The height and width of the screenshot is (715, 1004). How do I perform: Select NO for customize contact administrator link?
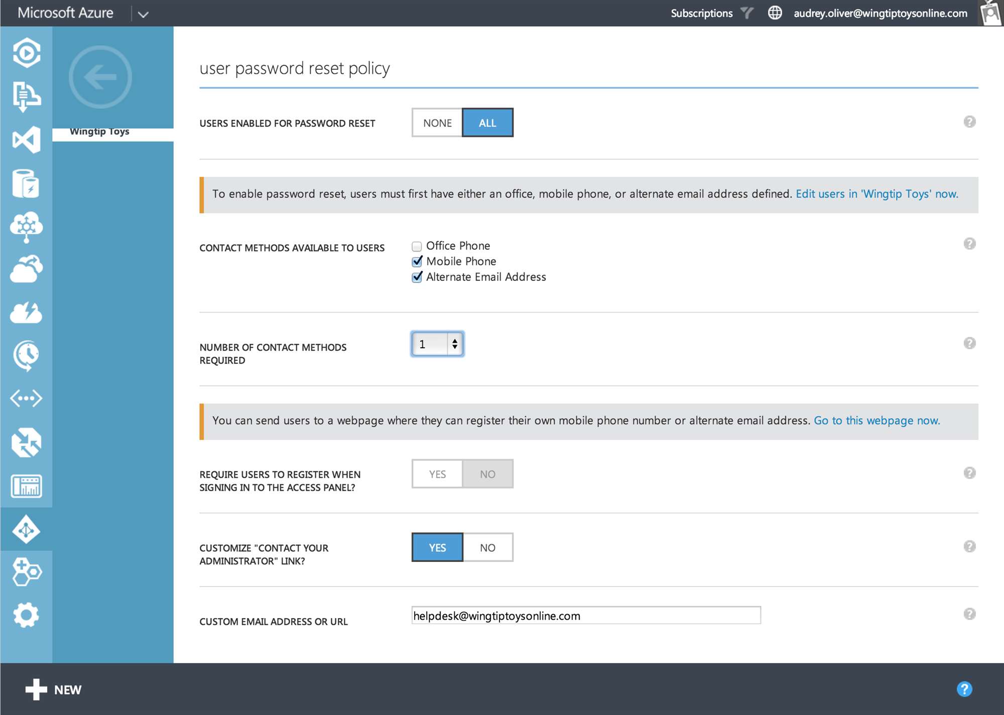(487, 547)
